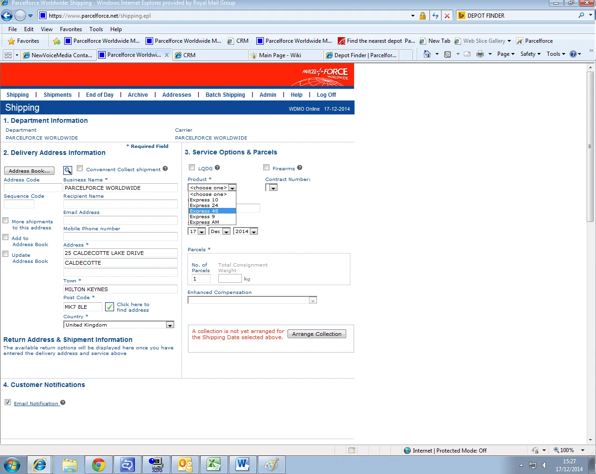The height and width of the screenshot is (474, 596).
Task: Click the Refresh icon next to address bar
Action: click(x=435, y=16)
